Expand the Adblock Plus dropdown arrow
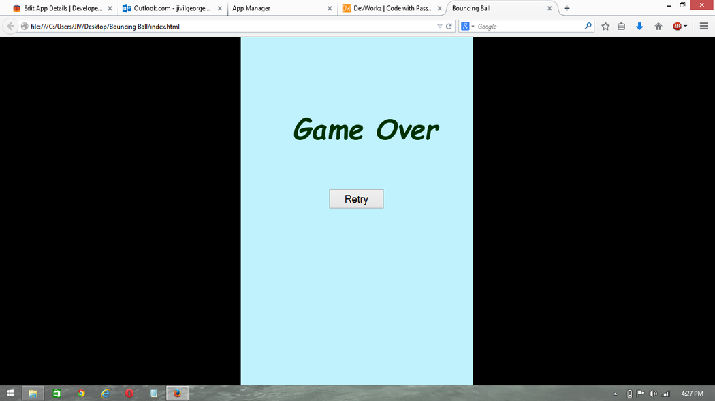715x401 pixels. [685, 27]
